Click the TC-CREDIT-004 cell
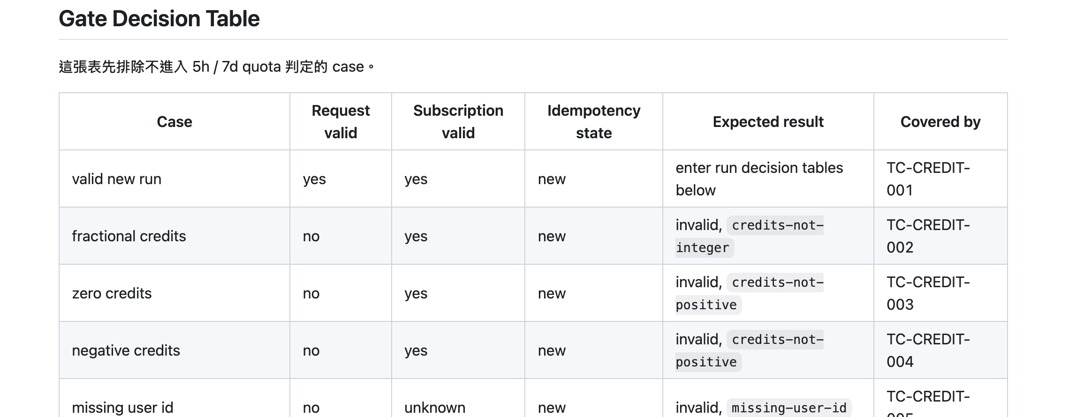Screen dimensions: 1076x417 tap(940, 350)
